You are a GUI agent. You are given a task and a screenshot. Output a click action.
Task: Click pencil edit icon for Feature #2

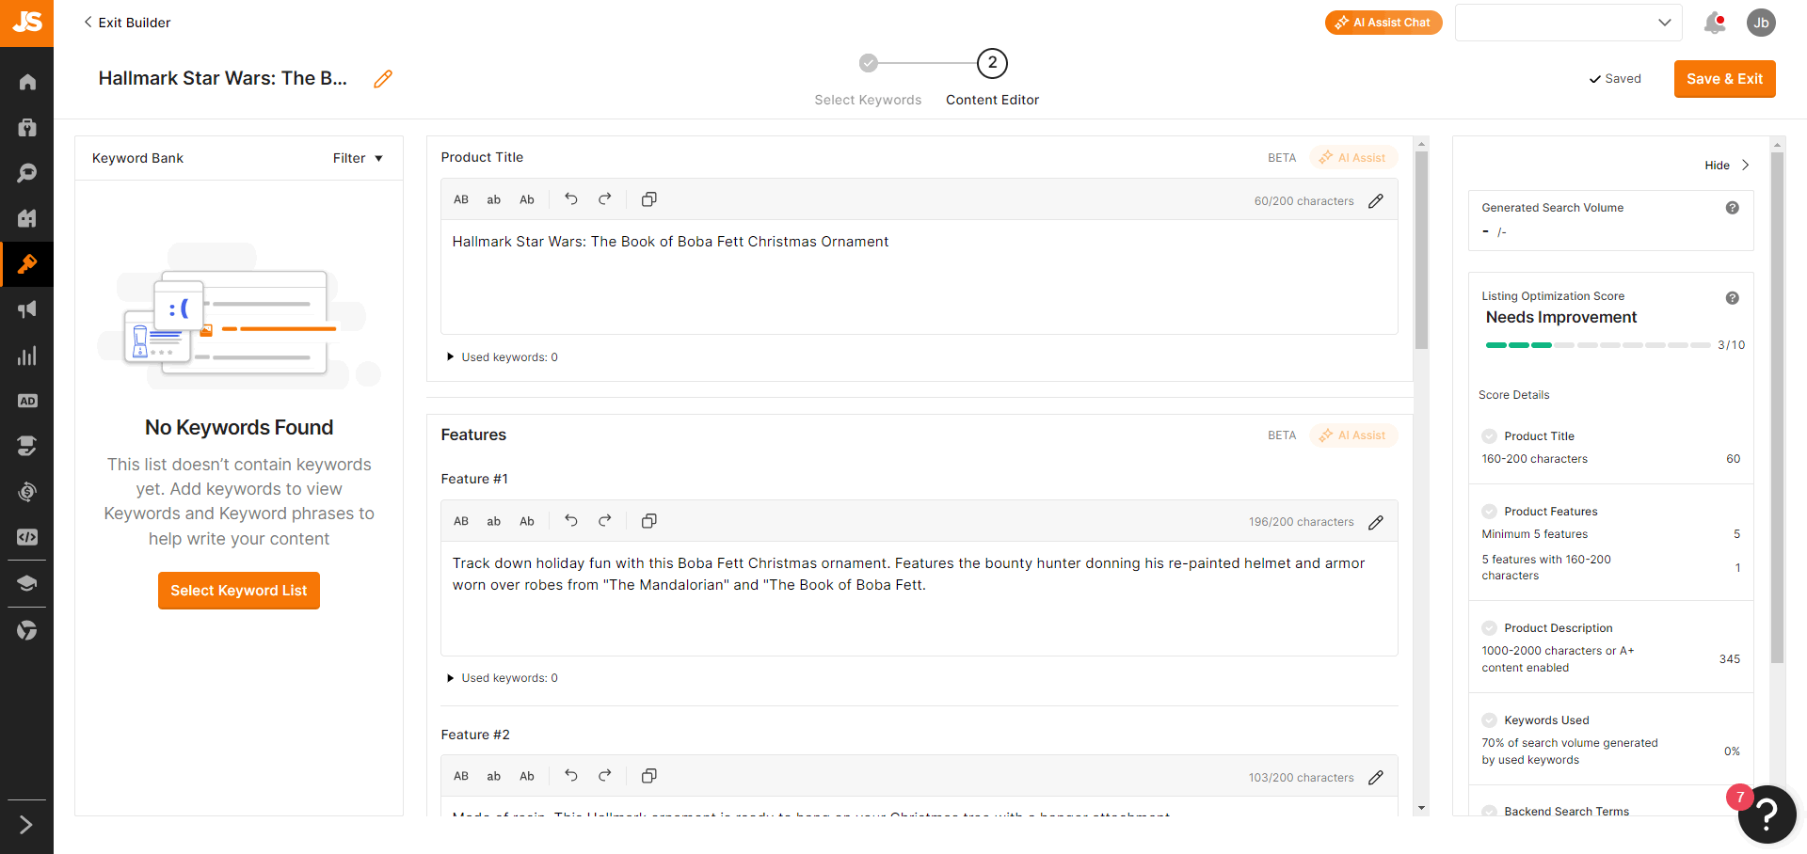pyautogui.click(x=1376, y=778)
